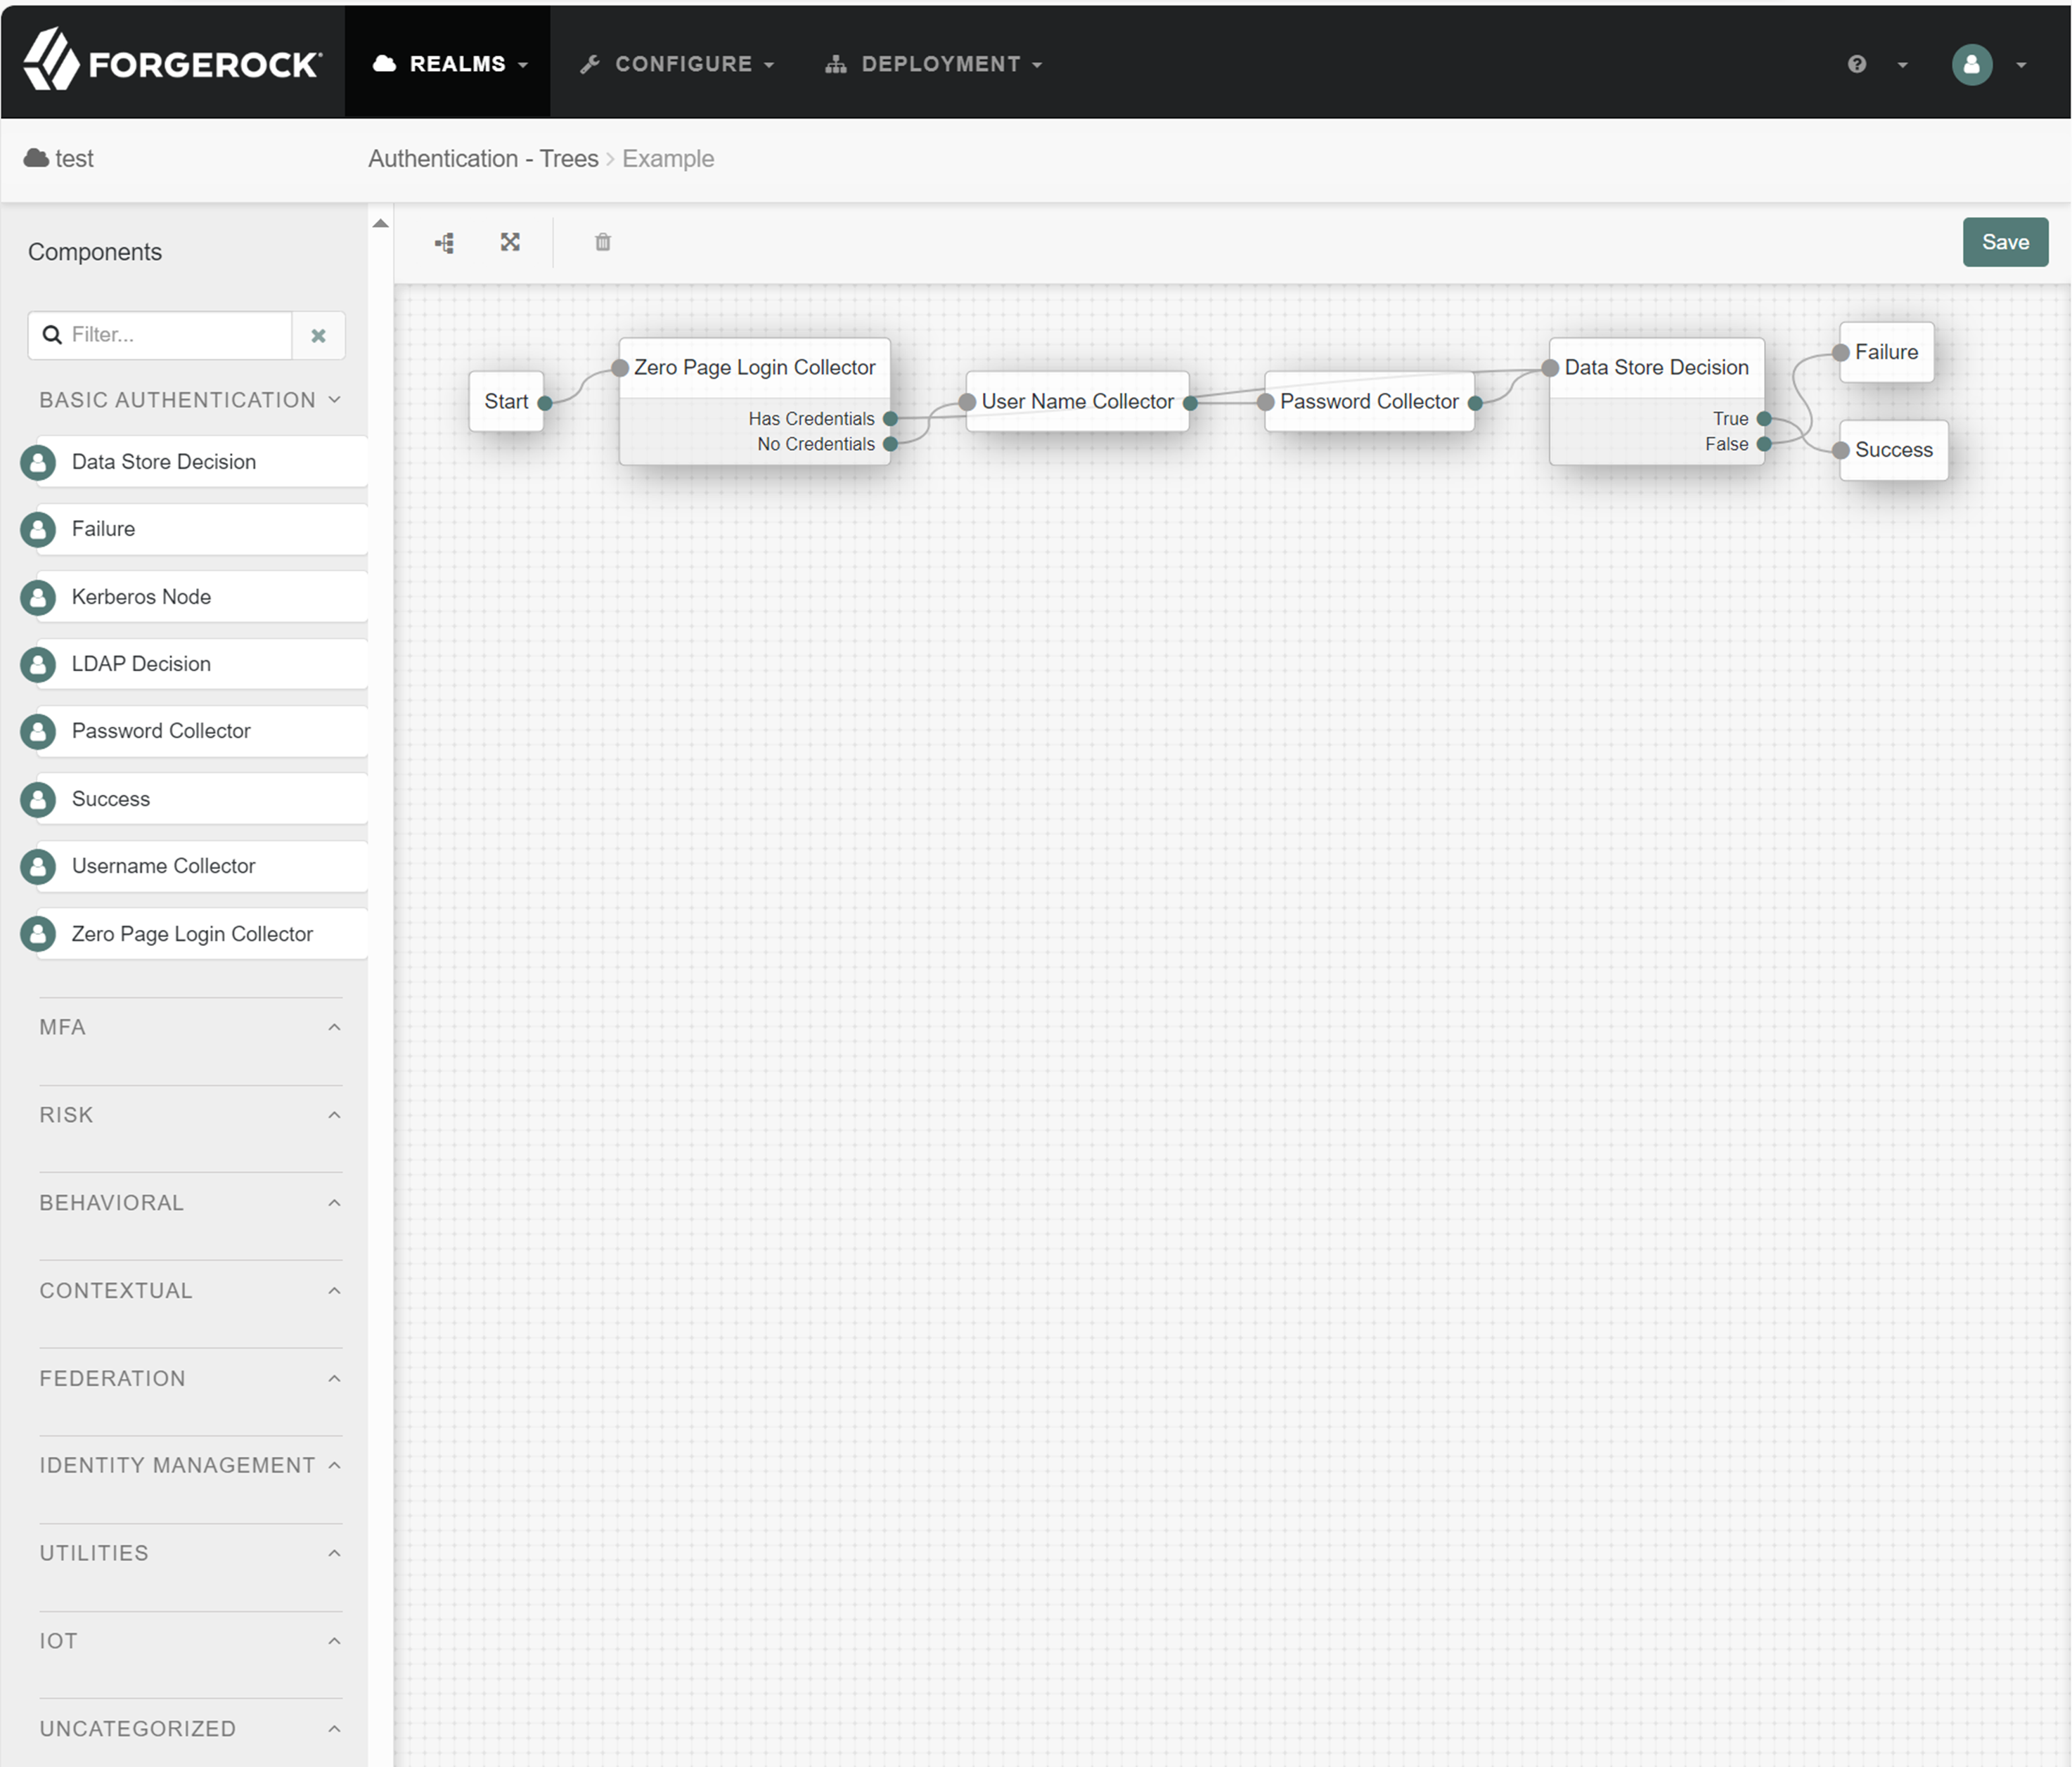Expand the Federation category
Image resolution: width=2072 pixels, height=1767 pixels.
(x=190, y=1378)
